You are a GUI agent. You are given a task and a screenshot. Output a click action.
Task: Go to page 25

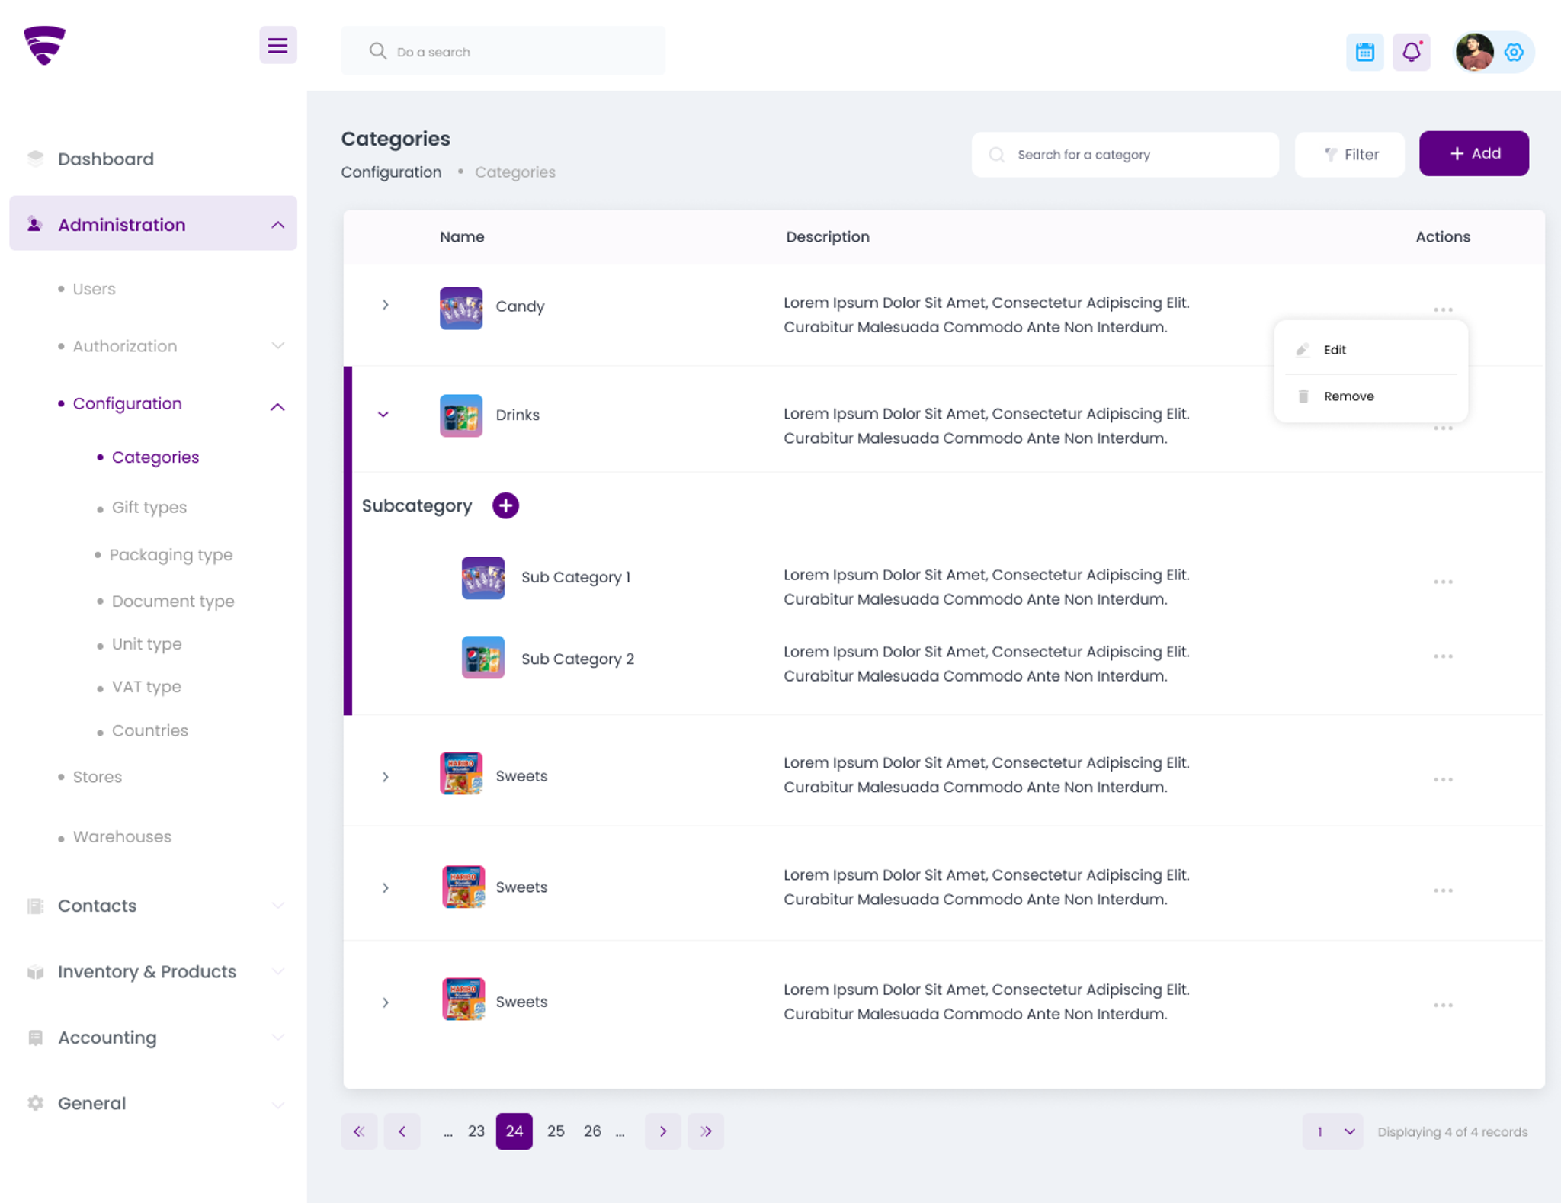pos(556,1131)
